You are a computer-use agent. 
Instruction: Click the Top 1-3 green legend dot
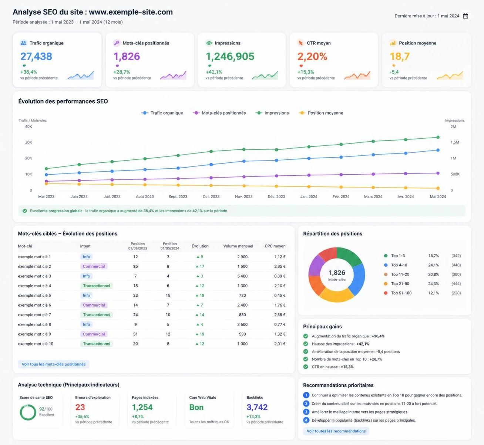pyautogui.click(x=386, y=256)
